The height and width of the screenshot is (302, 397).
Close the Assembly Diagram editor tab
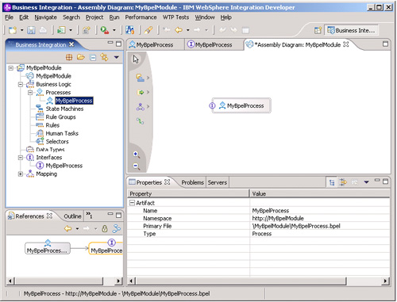346,44
